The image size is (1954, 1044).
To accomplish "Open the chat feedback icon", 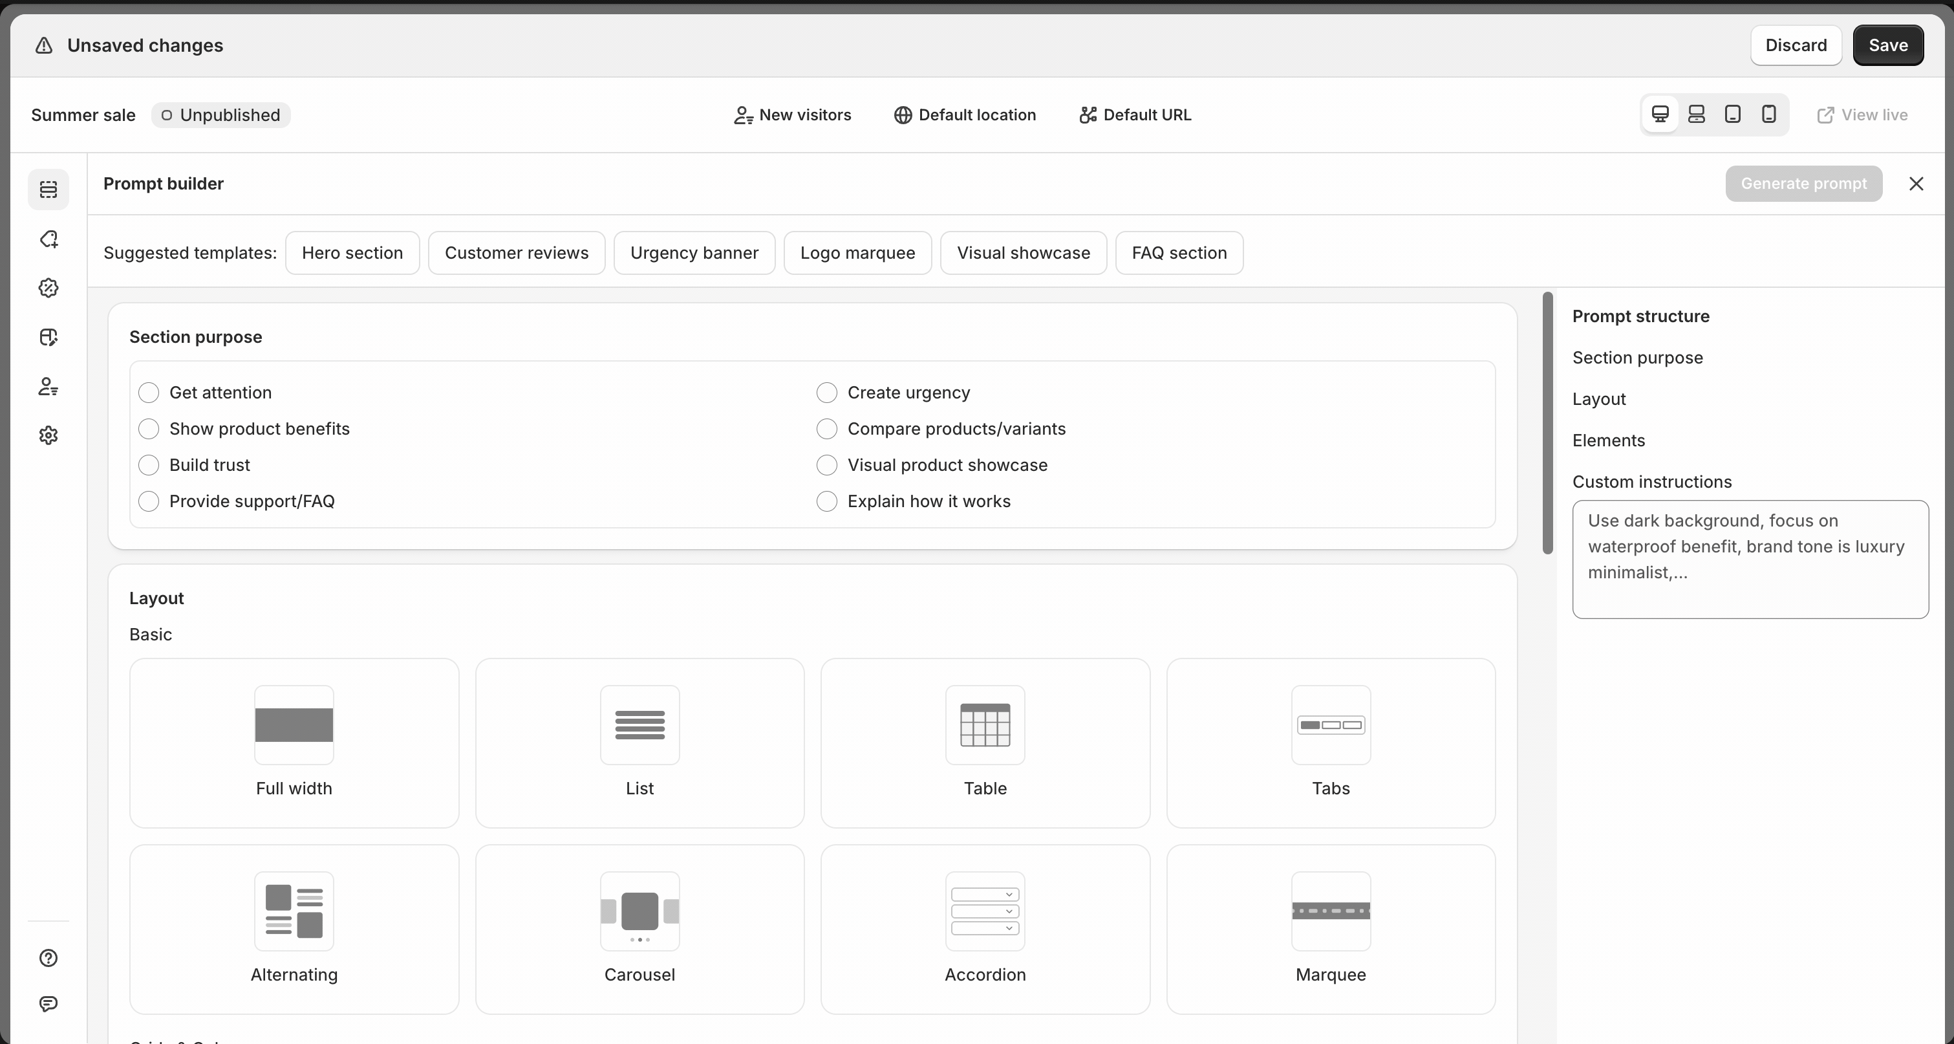I will (x=48, y=1004).
